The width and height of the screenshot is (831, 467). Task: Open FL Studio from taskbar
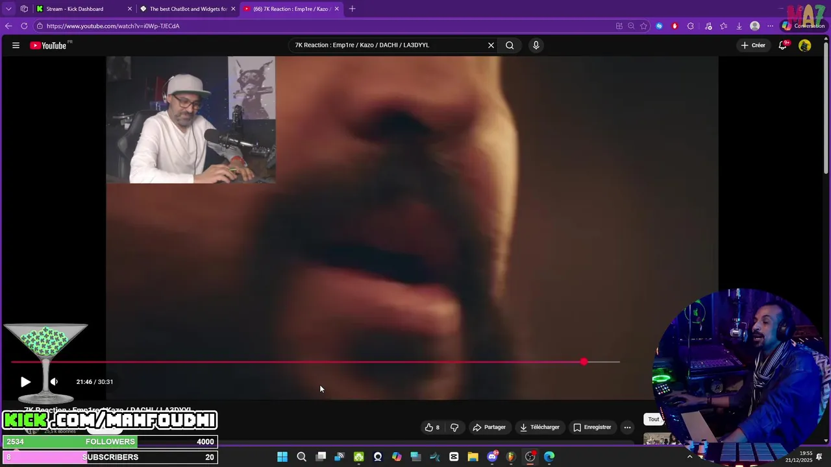coord(511,457)
